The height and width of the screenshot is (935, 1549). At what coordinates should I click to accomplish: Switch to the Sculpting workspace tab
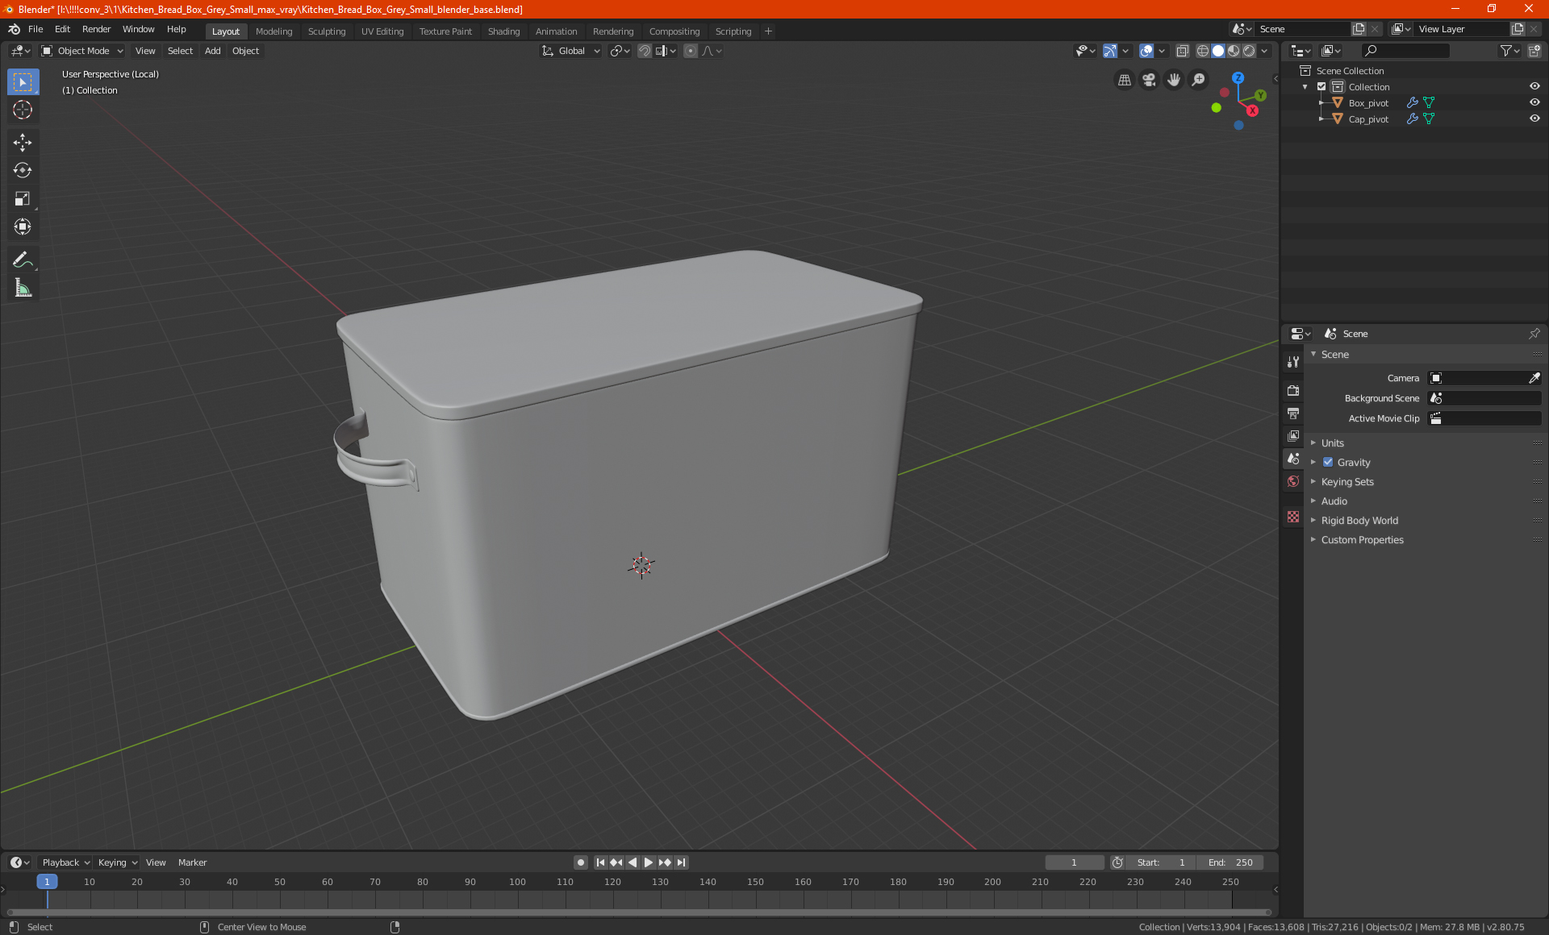(326, 31)
